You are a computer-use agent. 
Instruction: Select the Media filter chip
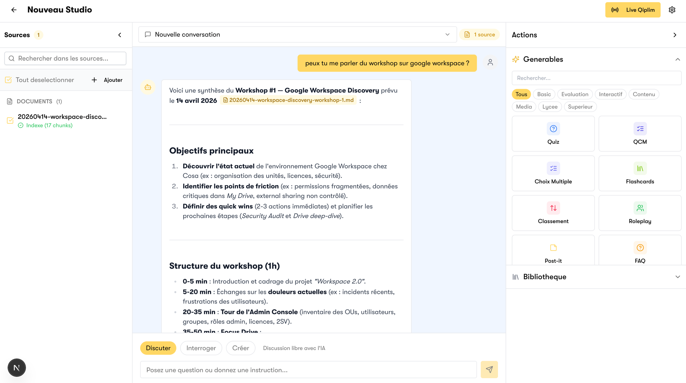524,107
